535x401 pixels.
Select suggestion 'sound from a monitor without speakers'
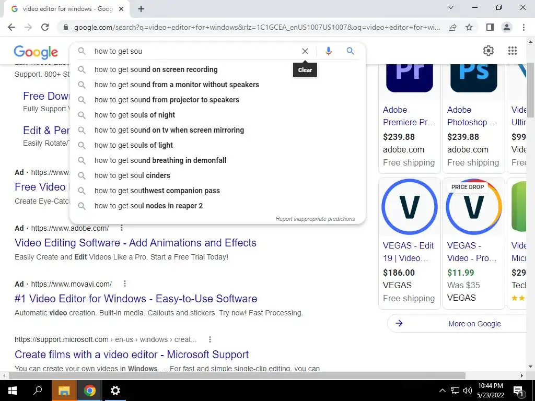[x=217, y=85]
